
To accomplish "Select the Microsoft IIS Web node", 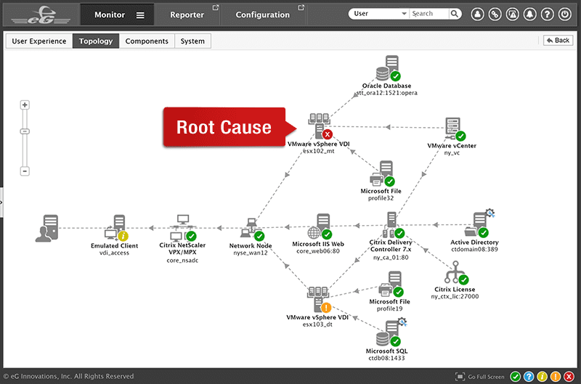I will tap(320, 226).
